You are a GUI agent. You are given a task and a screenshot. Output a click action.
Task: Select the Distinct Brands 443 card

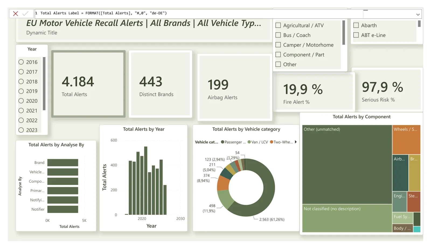(x=161, y=84)
